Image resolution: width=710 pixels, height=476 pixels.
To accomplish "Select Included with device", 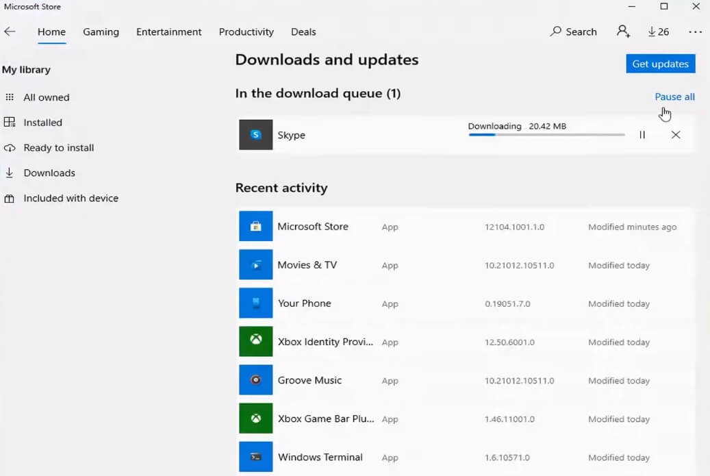I will 71,198.
